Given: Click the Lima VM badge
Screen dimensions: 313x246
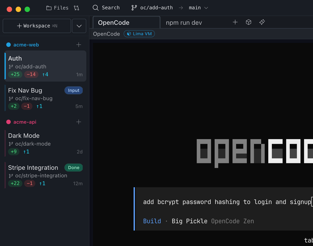Looking at the screenshot, I should point(139,34).
